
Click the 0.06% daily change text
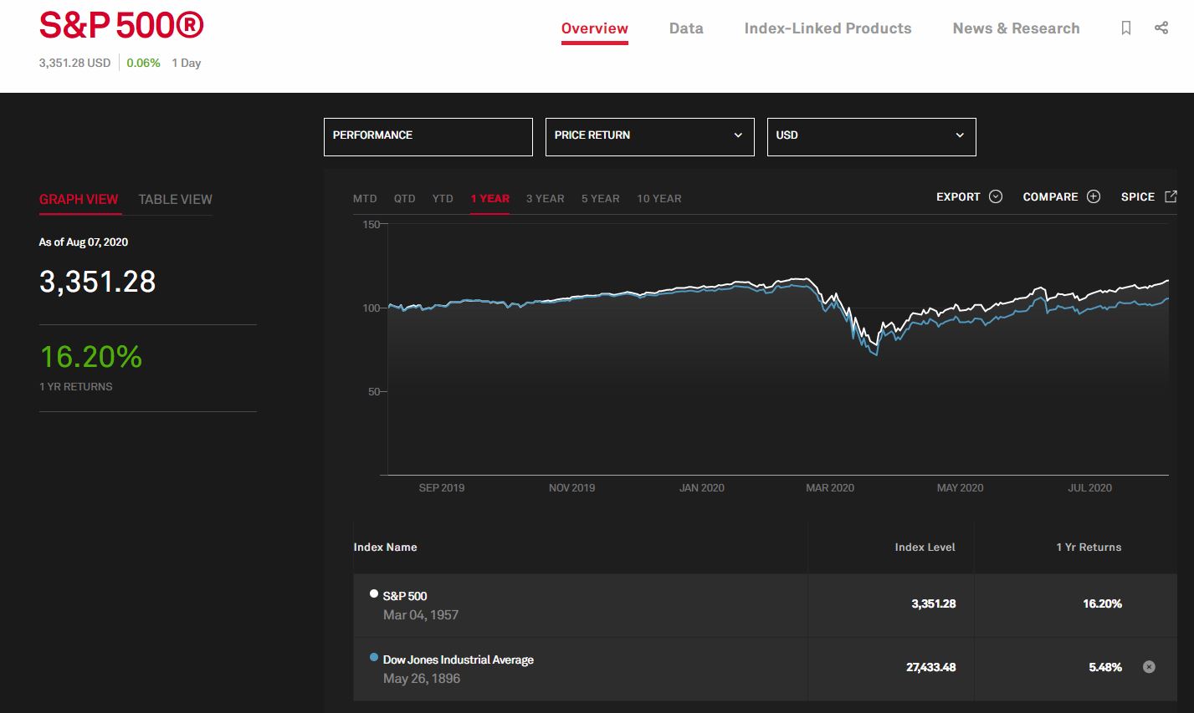[143, 63]
